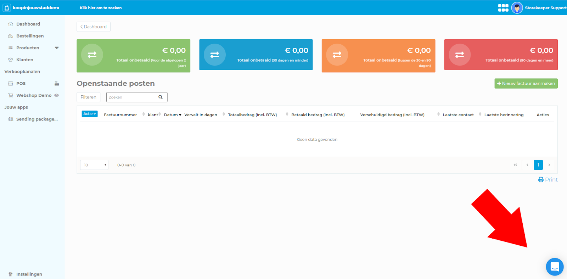Sort table by Datum column
567x279 pixels.
[x=172, y=115]
